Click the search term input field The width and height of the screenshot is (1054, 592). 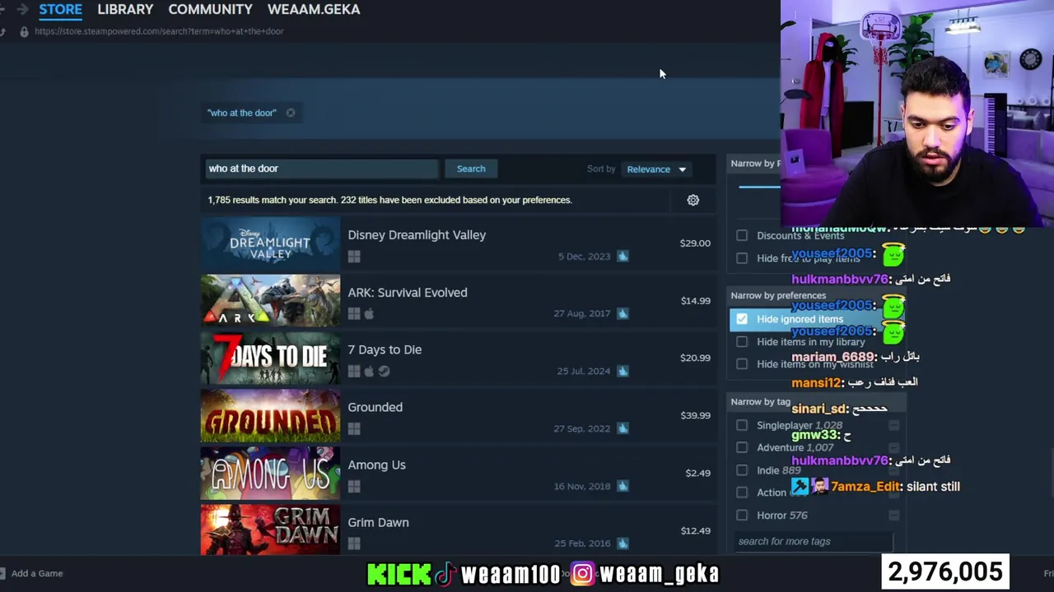(321, 169)
